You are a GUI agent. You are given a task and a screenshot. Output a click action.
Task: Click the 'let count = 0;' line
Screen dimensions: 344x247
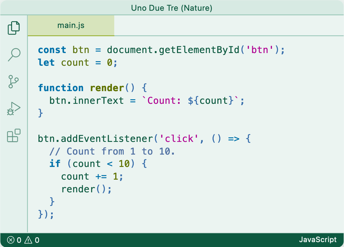pyautogui.click(x=78, y=62)
